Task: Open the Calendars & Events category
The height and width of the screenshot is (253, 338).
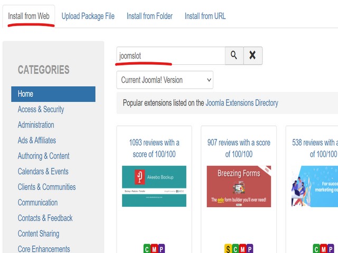Action: (x=43, y=171)
